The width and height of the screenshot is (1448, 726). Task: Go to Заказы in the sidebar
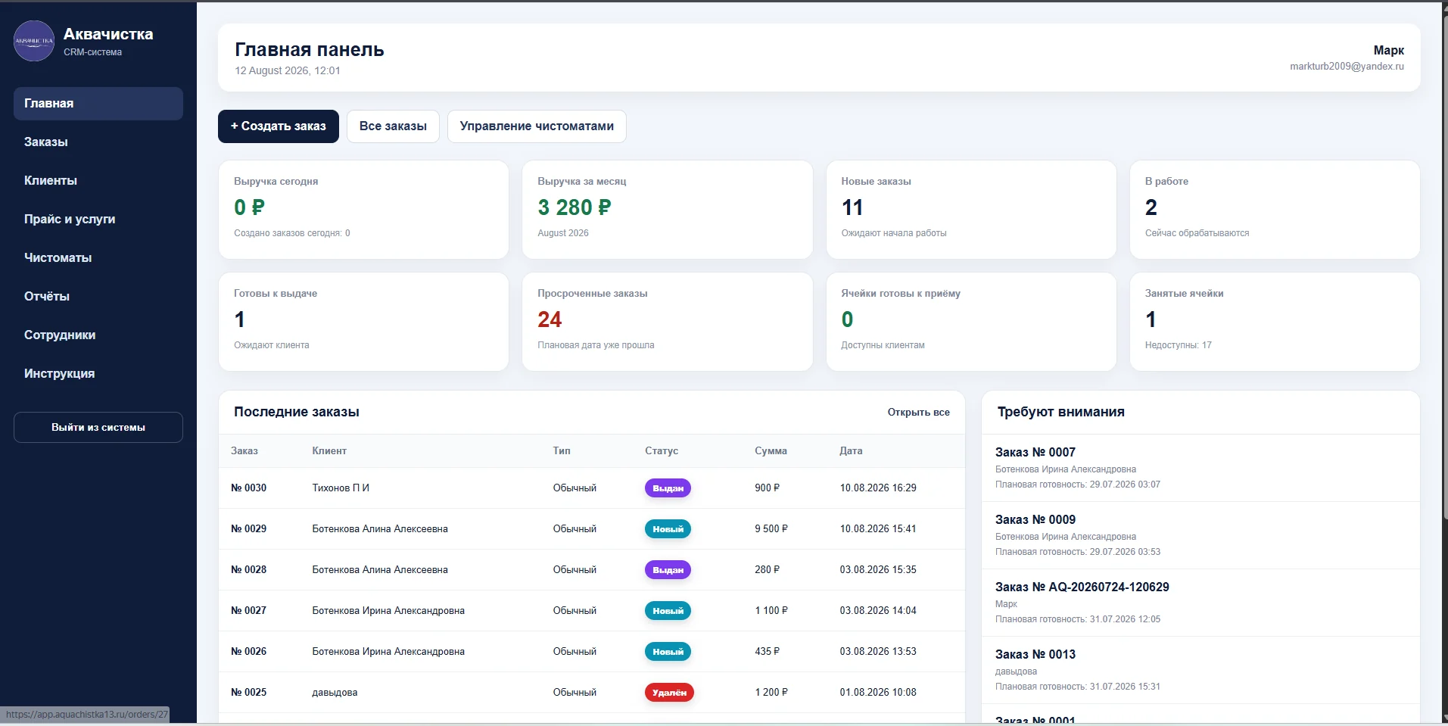point(98,142)
